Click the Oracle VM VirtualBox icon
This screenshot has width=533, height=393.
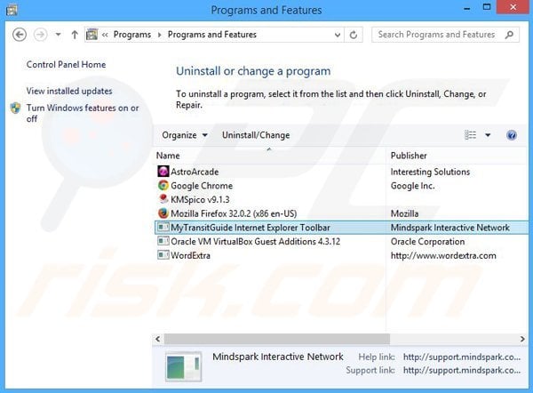[x=163, y=241]
